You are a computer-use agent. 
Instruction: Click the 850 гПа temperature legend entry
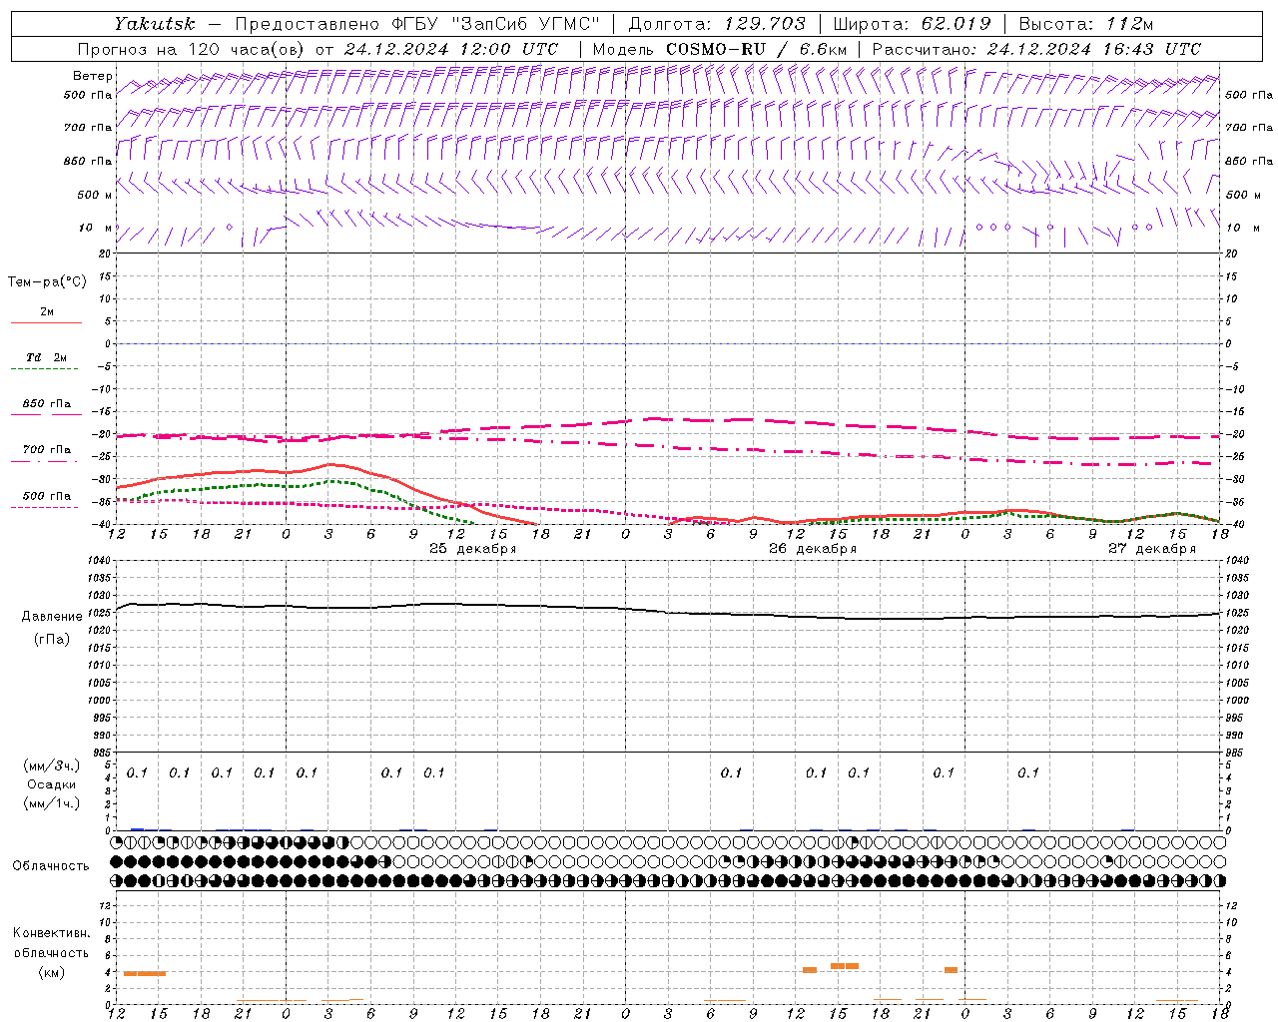click(x=47, y=404)
